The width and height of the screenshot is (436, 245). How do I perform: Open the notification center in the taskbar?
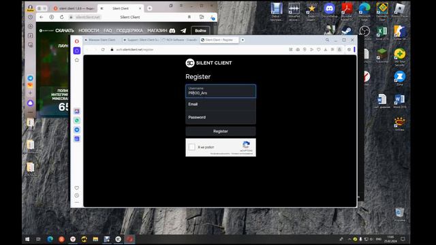(403, 239)
